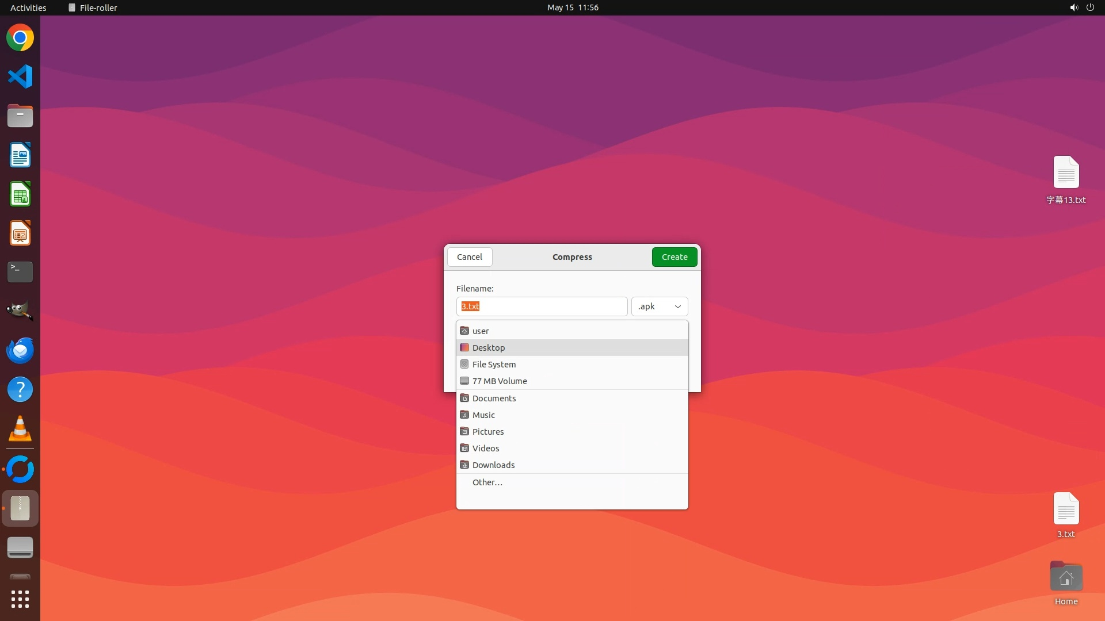Launch Visual Studio Code from dock

click(20, 76)
